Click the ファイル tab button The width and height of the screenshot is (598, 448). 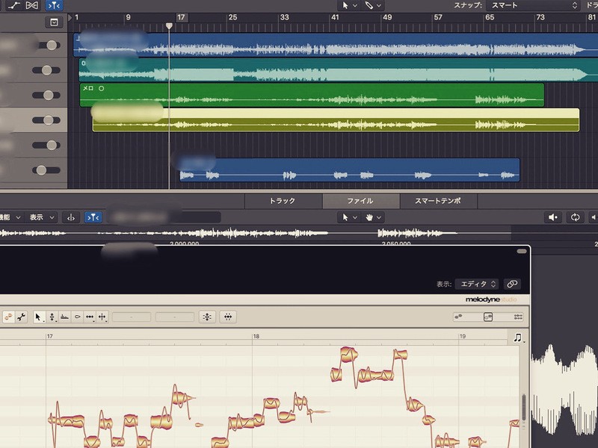tap(360, 201)
